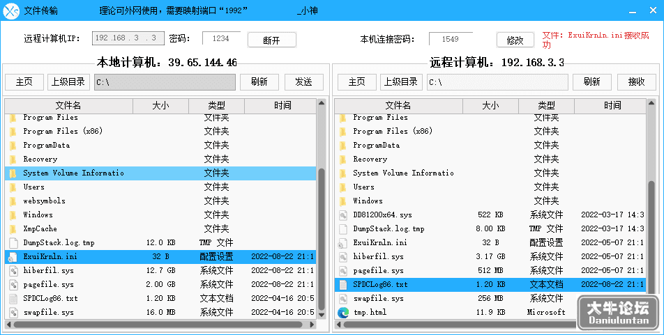
Task: Click remote panel 上级目录 button
Action: pyautogui.click(x=400, y=82)
